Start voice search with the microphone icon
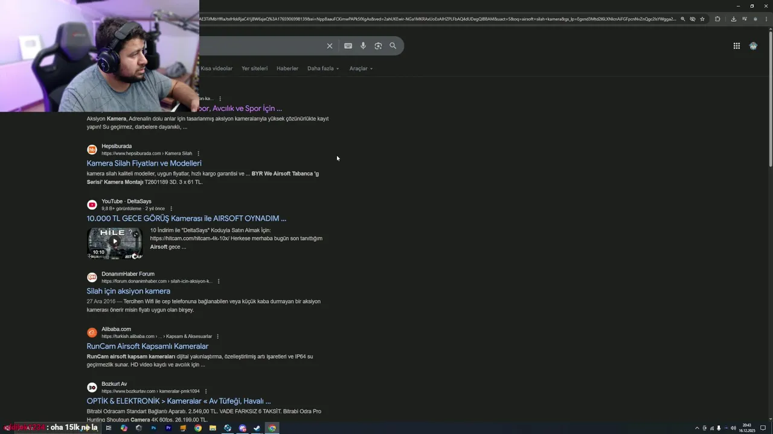Screen dimensions: 773x434 tap(363, 46)
